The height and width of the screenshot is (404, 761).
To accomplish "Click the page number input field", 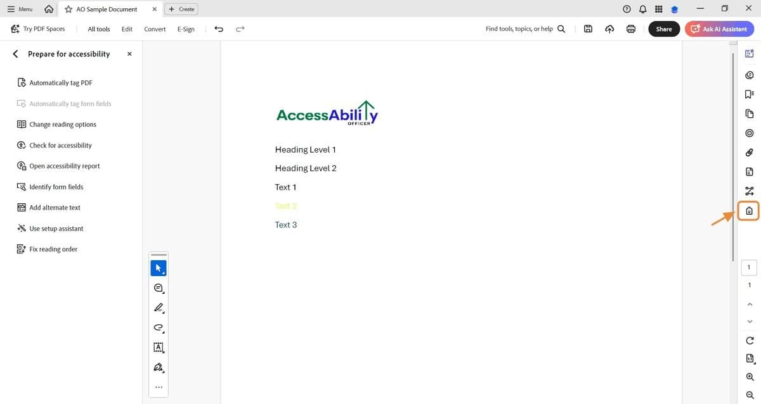I will (x=749, y=267).
